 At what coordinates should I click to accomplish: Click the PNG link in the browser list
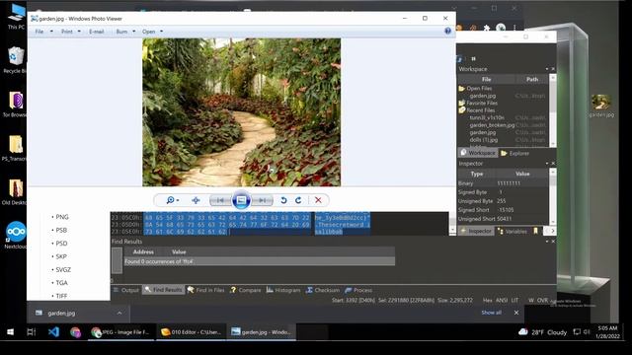(62, 217)
